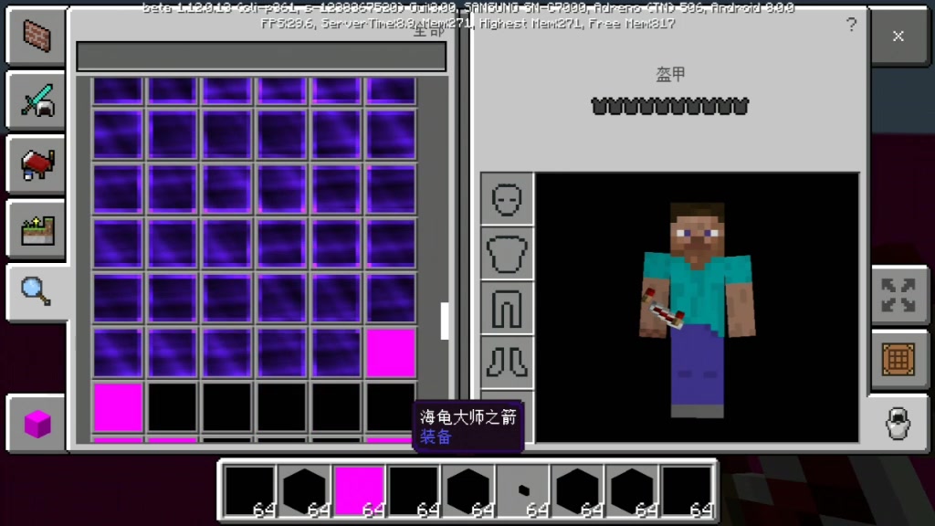Click the black item after the seventh-row magenta item
Screen dimensions: 935x526
coord(173,407)
